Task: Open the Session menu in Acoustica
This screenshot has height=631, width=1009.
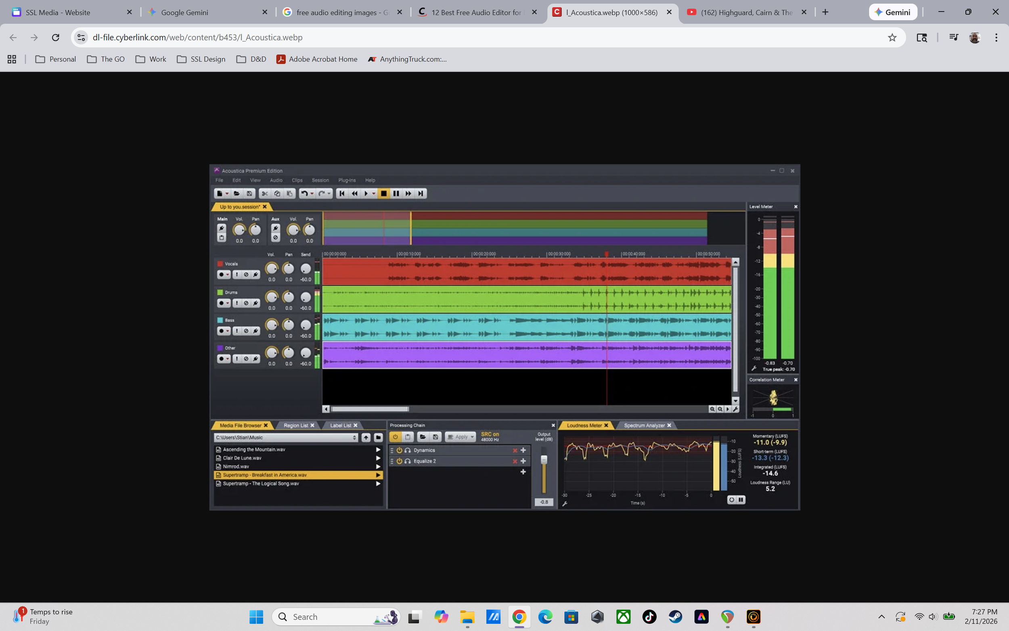Action: (x=320, y=180)
